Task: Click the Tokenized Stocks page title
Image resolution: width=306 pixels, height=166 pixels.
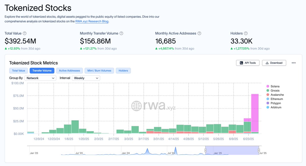Action: pos(38,8)
